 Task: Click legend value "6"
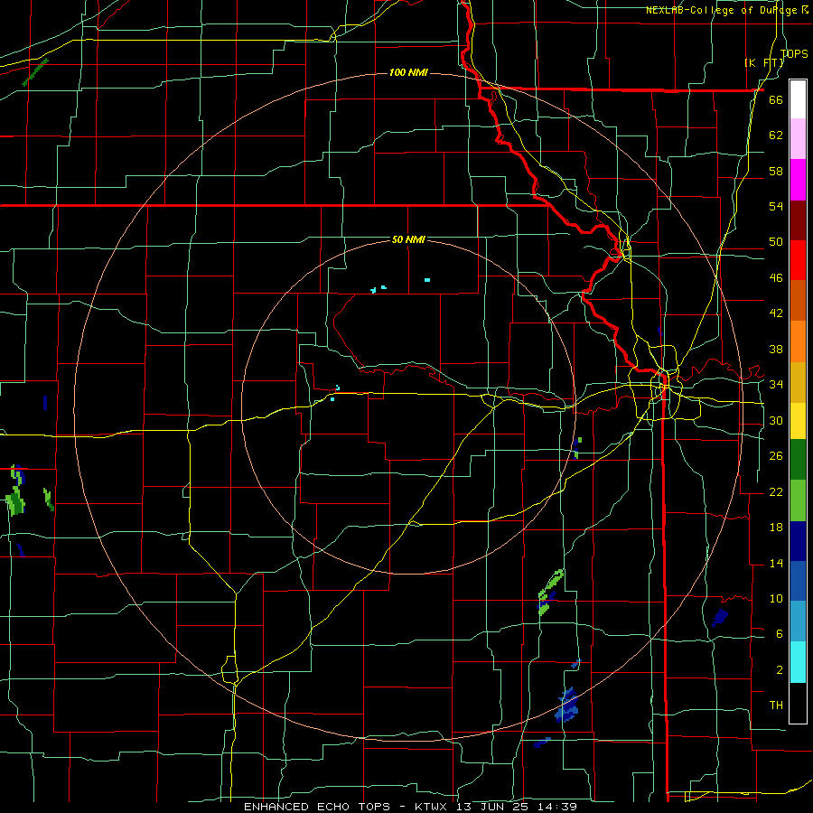click(779, 634)
